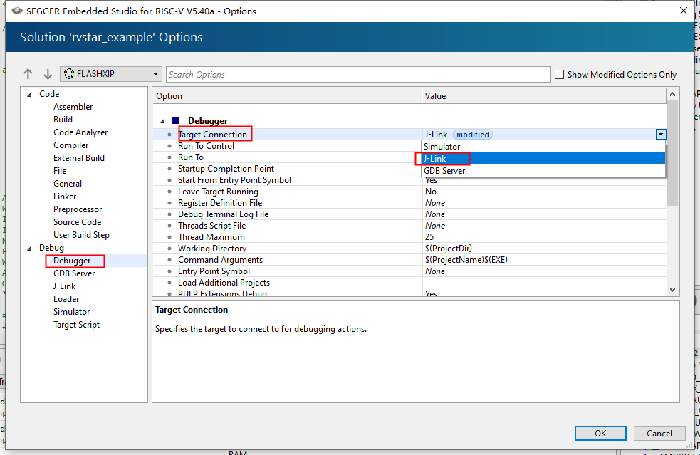Click the $(ProjectName)$(EXE) value
The width and height of the screenshot is (700, 455).
click(x=466, y=260)
